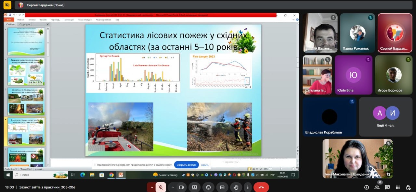This screenshot has width=416, height=192.
Task: Toggle closed captions in Meet
Action: click(222, 187)
